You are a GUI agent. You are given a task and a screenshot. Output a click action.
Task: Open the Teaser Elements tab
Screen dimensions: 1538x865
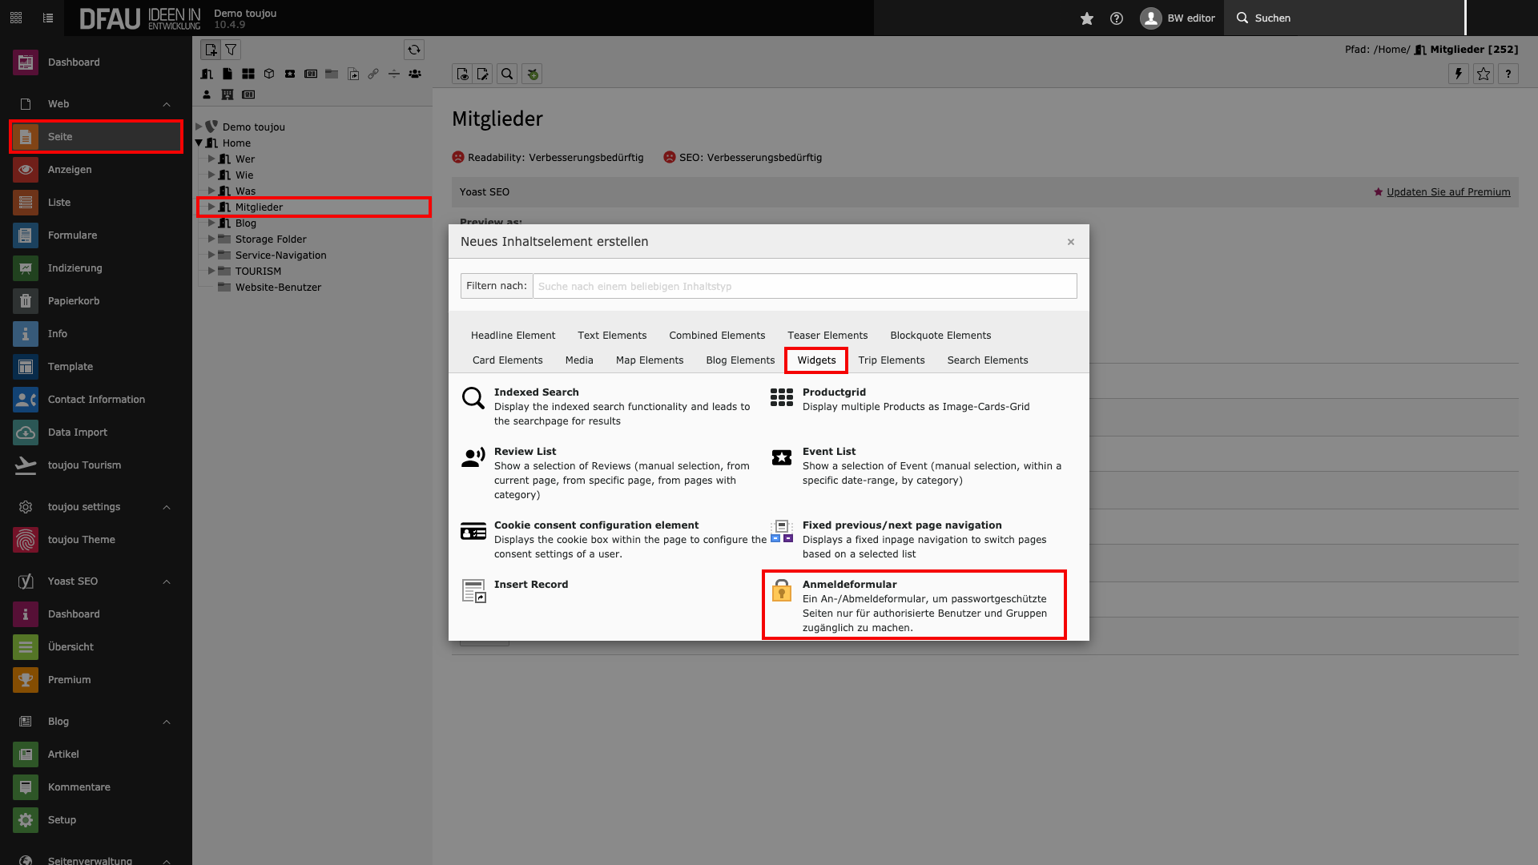coord(827,336)
